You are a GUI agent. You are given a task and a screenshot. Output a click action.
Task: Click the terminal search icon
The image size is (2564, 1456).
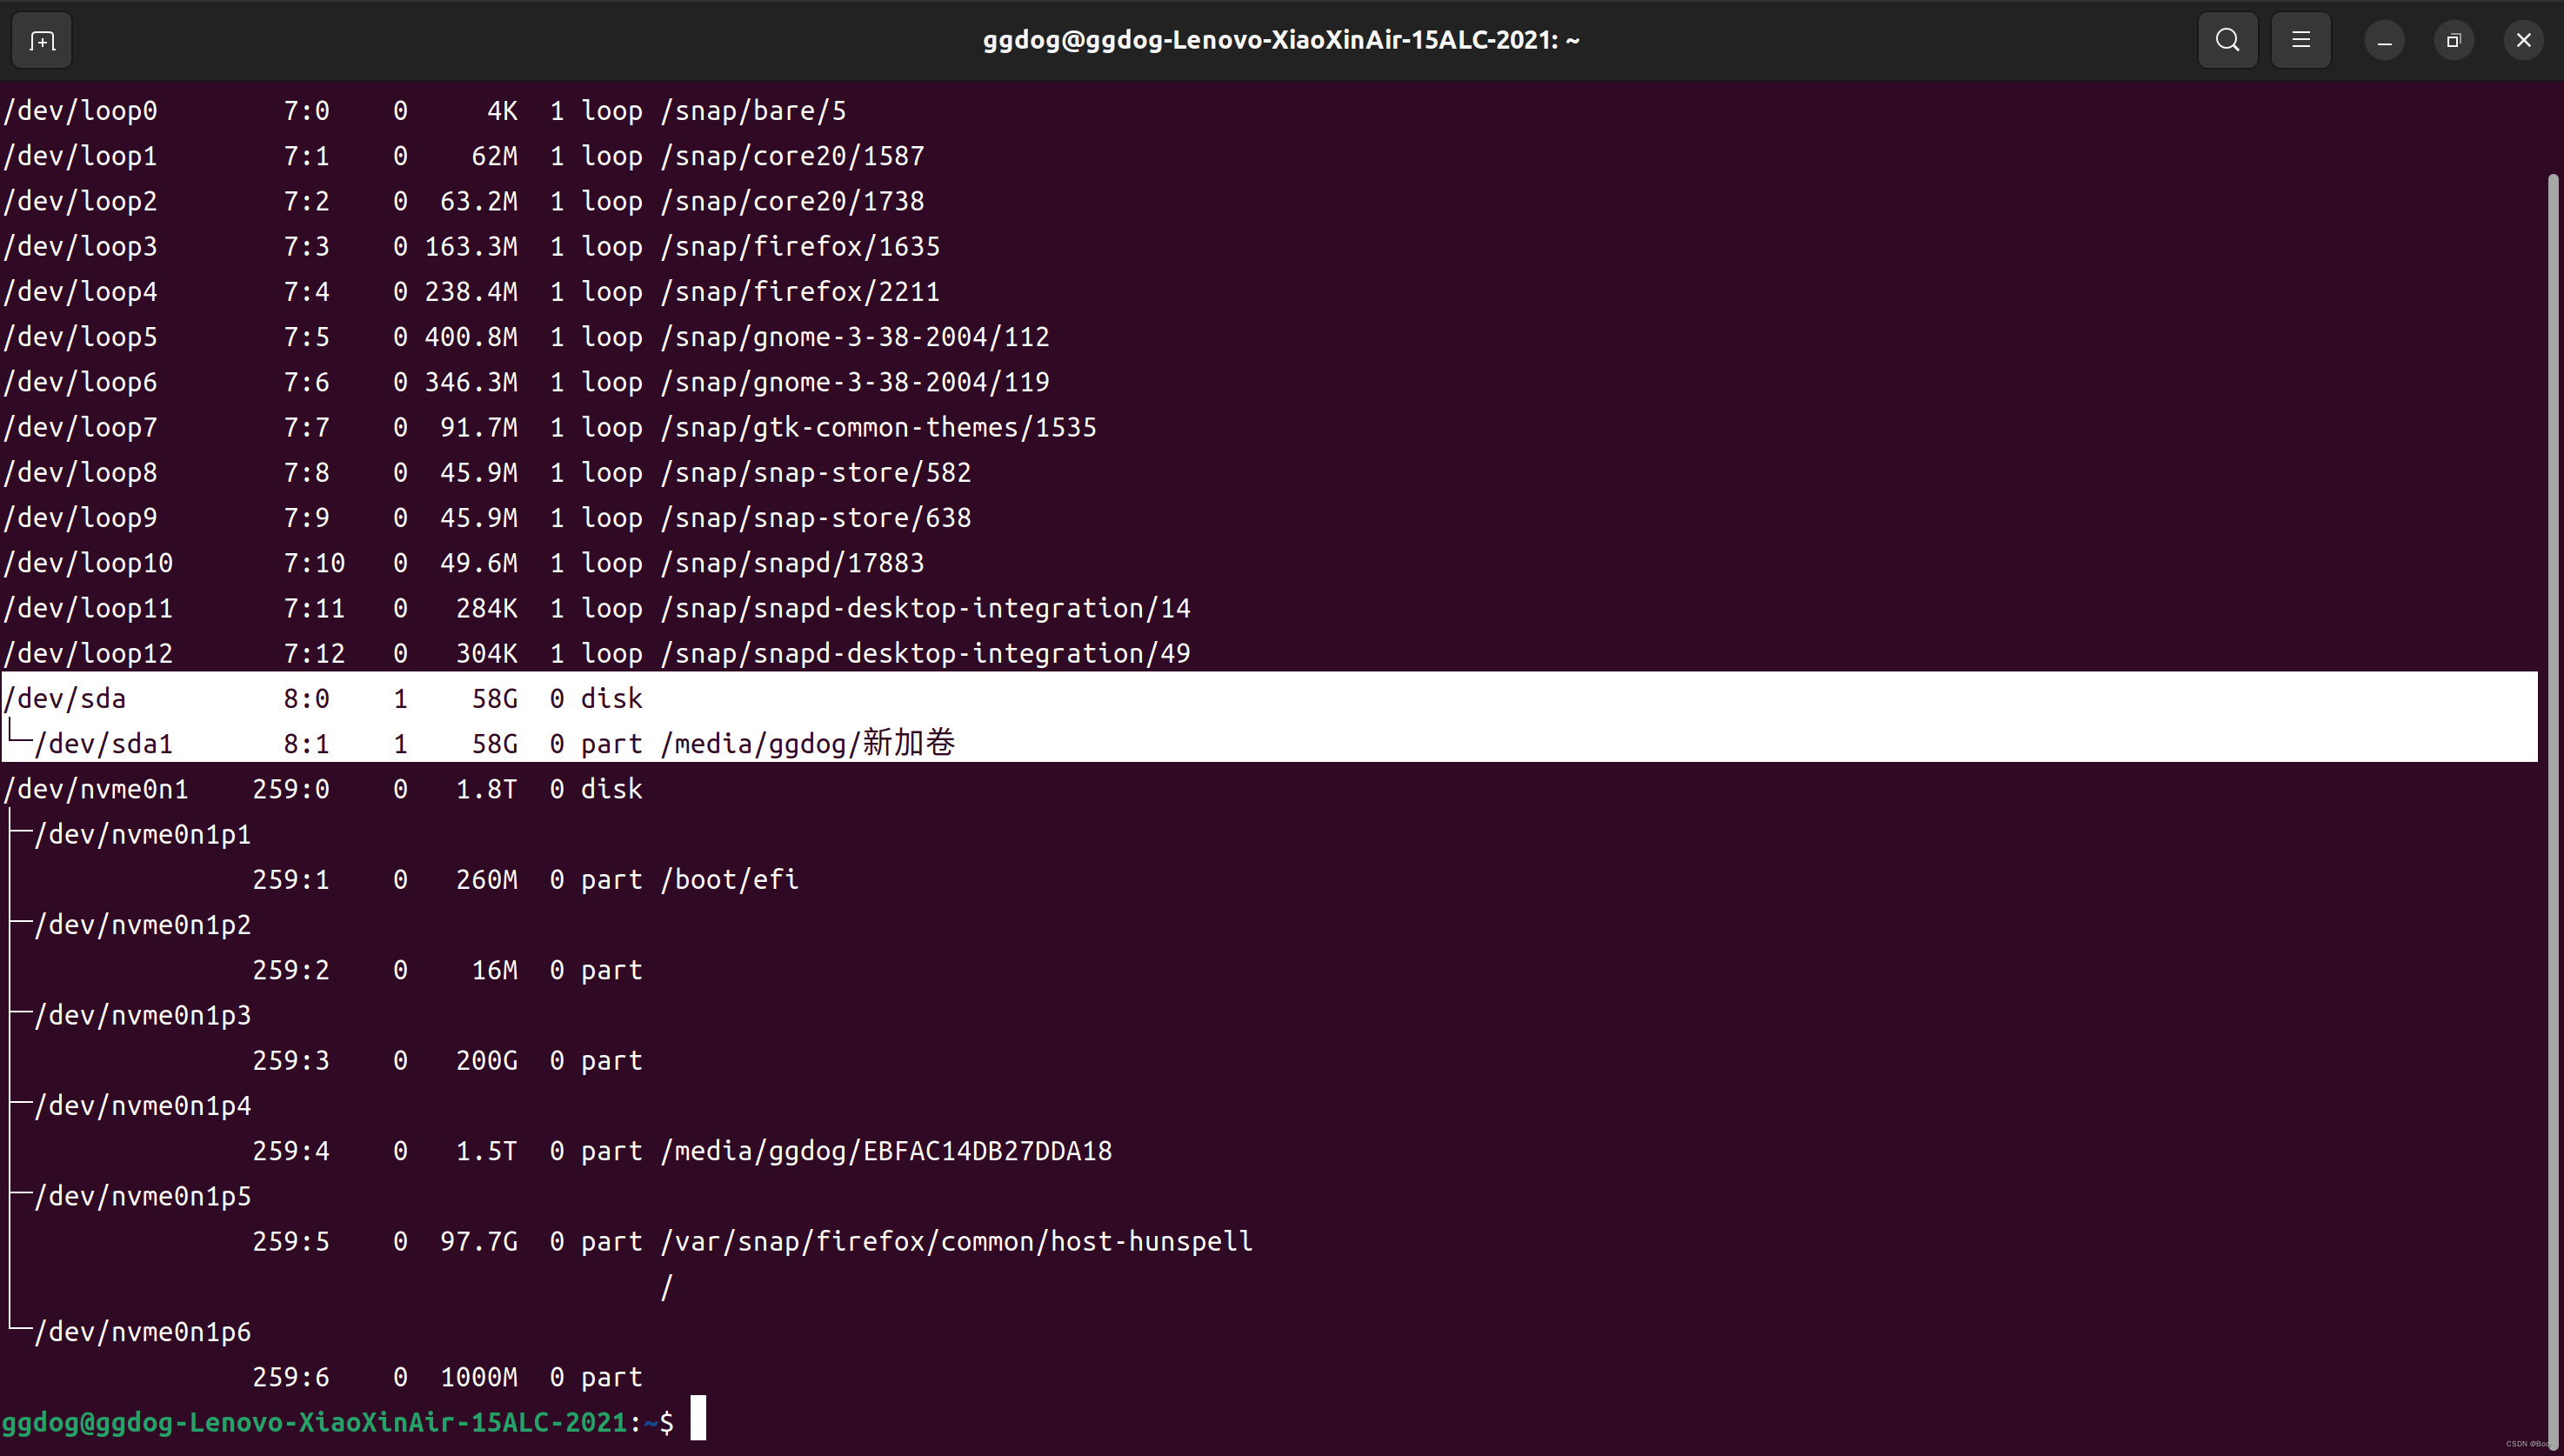coord(2227,41)
